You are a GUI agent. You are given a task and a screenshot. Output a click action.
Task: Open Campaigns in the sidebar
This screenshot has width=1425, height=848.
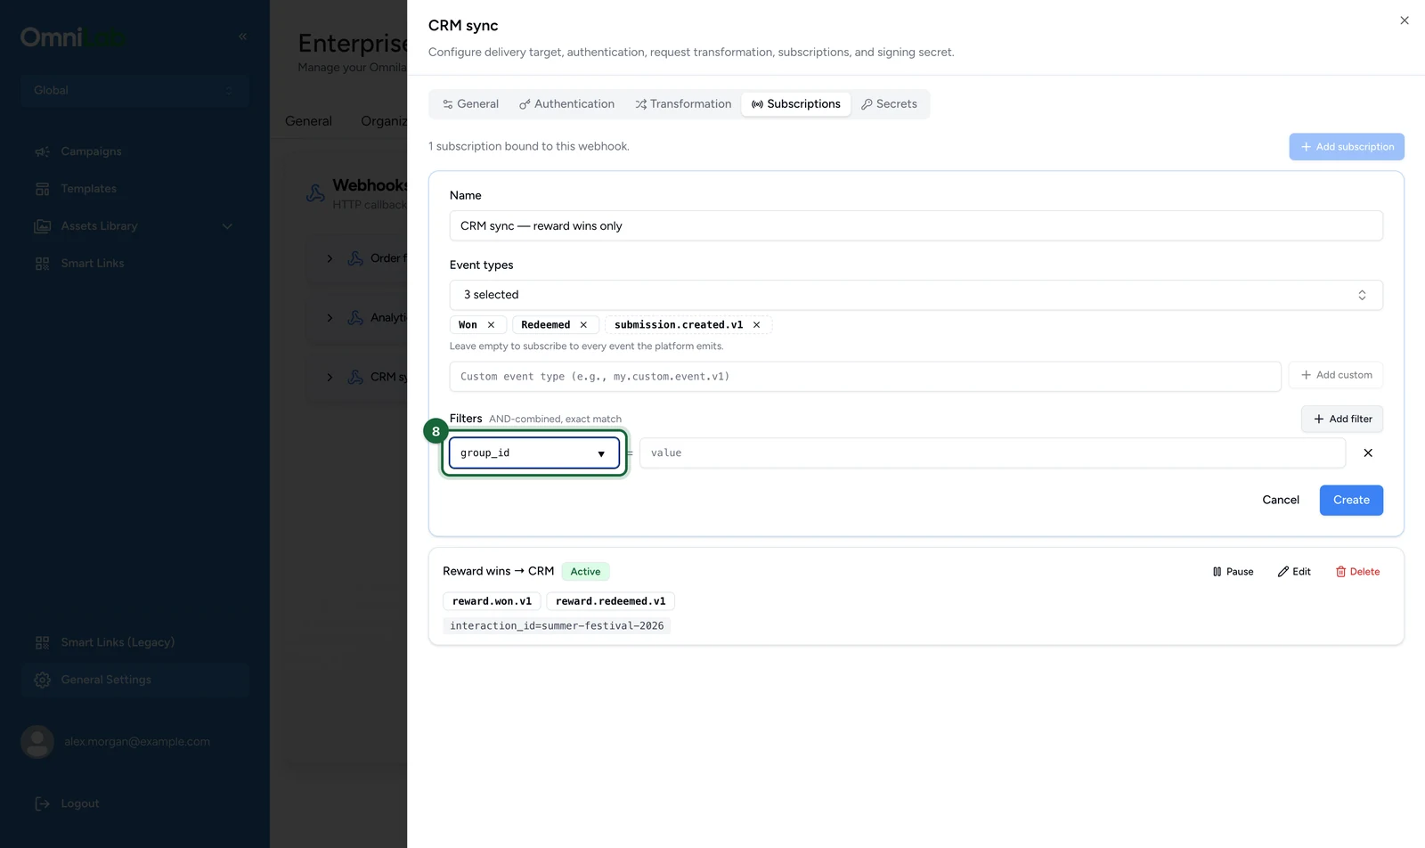click(134, 151)
